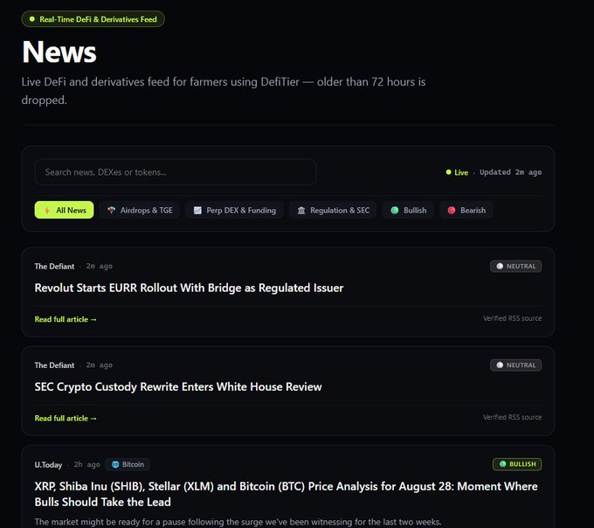Viewport: 594px width, 528px height.
Task: Click the Bitcoin tag on U.Today article
Action: (x=128, y=464)
